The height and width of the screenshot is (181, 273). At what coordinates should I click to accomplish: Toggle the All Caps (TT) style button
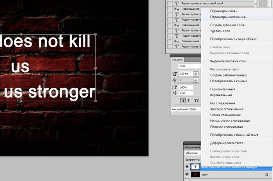(x=197, y=101)
